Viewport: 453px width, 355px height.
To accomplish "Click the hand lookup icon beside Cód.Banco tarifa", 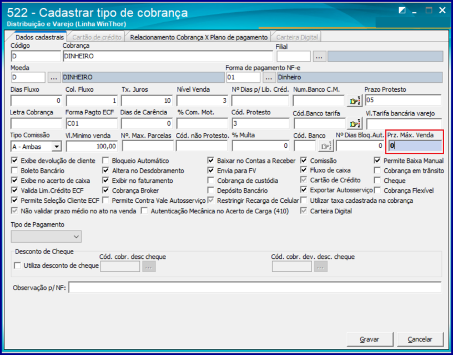I will coord(355,124).
